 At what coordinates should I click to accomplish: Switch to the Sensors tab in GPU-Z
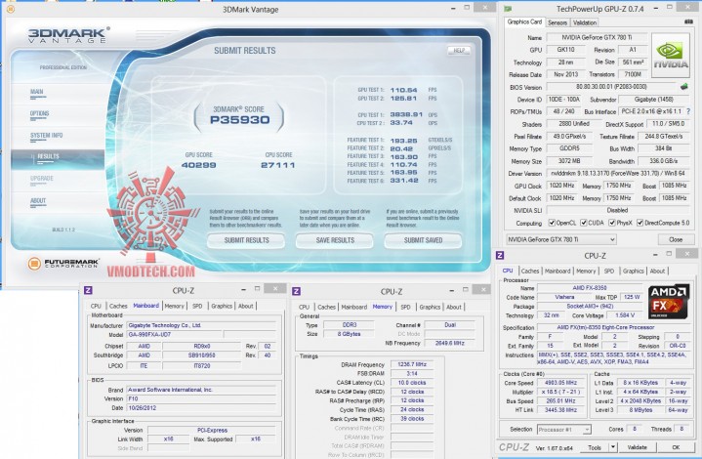pyautogui.click(x=557, y=22)
